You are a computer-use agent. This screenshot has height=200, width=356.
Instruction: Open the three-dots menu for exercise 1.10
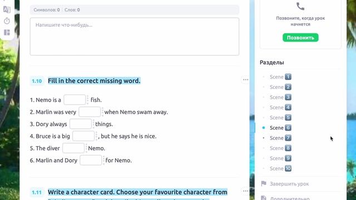[x=245, y=80]
